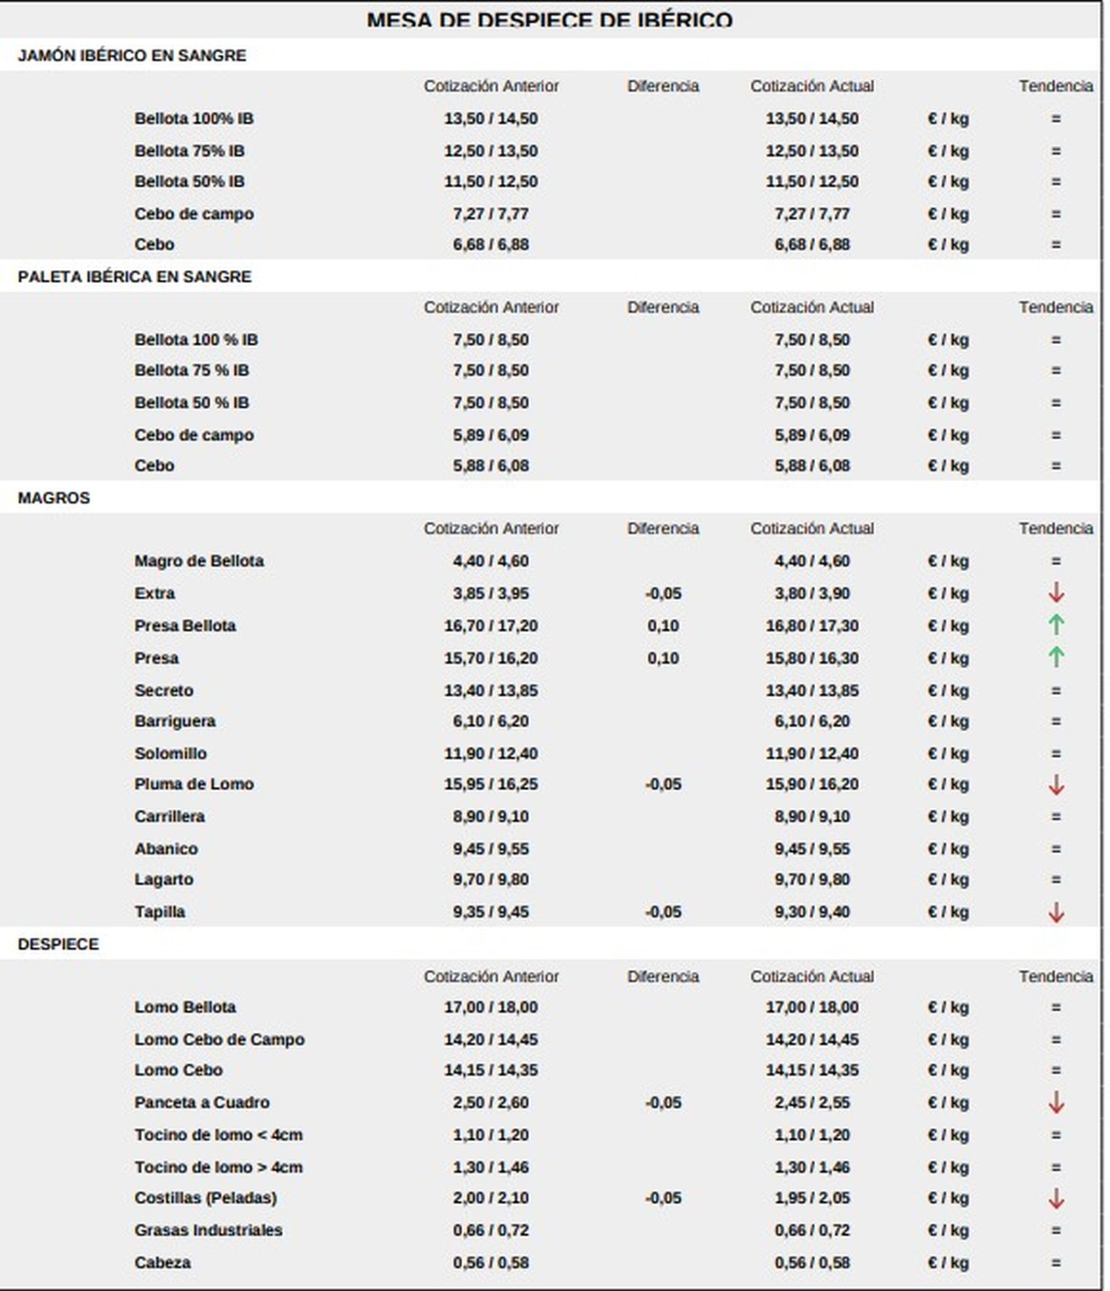
Task: Click the title MESA DE DESPIECE DE IBÉRICO
Action: (549, 20)
